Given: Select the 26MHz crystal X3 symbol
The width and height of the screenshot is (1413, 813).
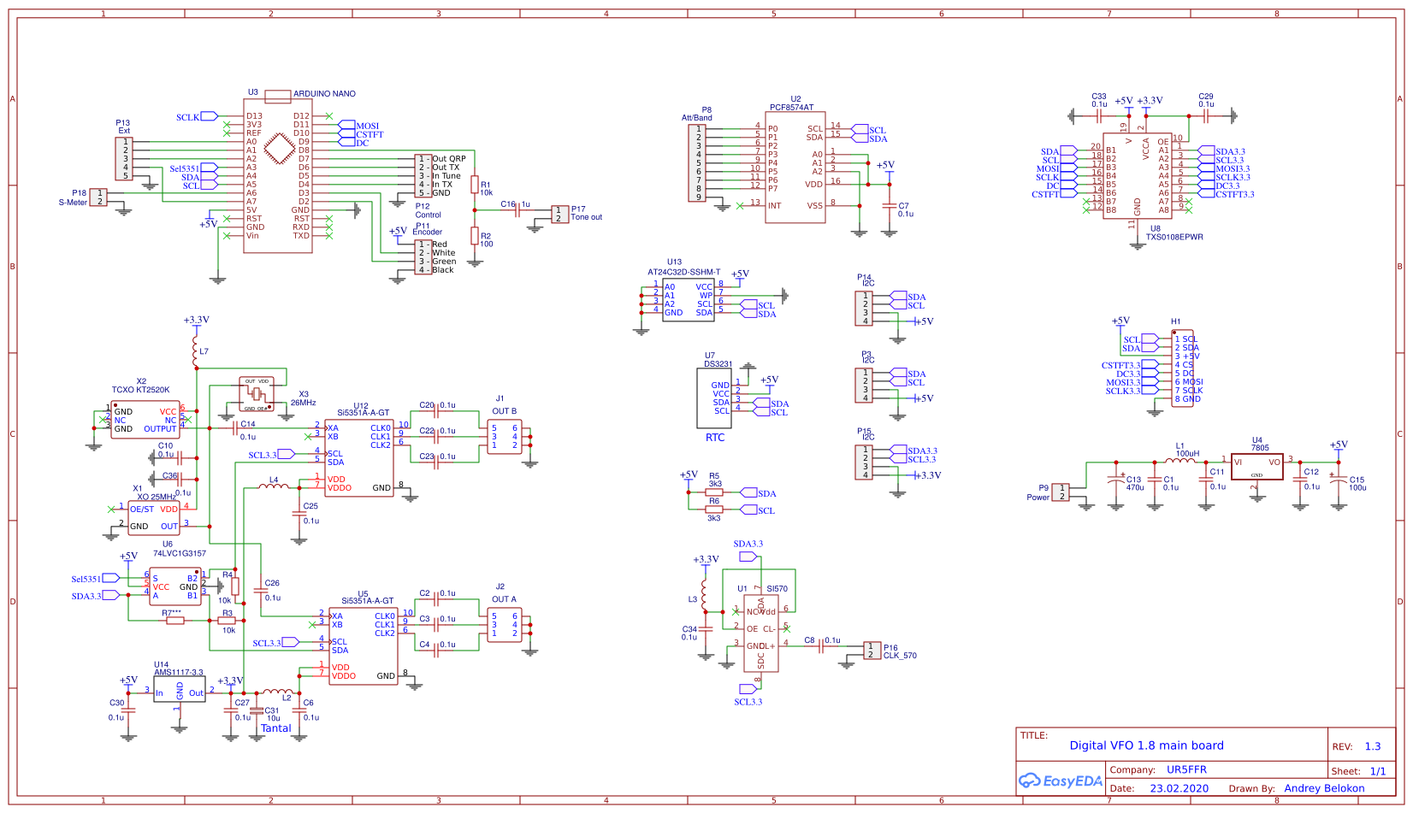Looking at the screenshot, I should (257, 393).
